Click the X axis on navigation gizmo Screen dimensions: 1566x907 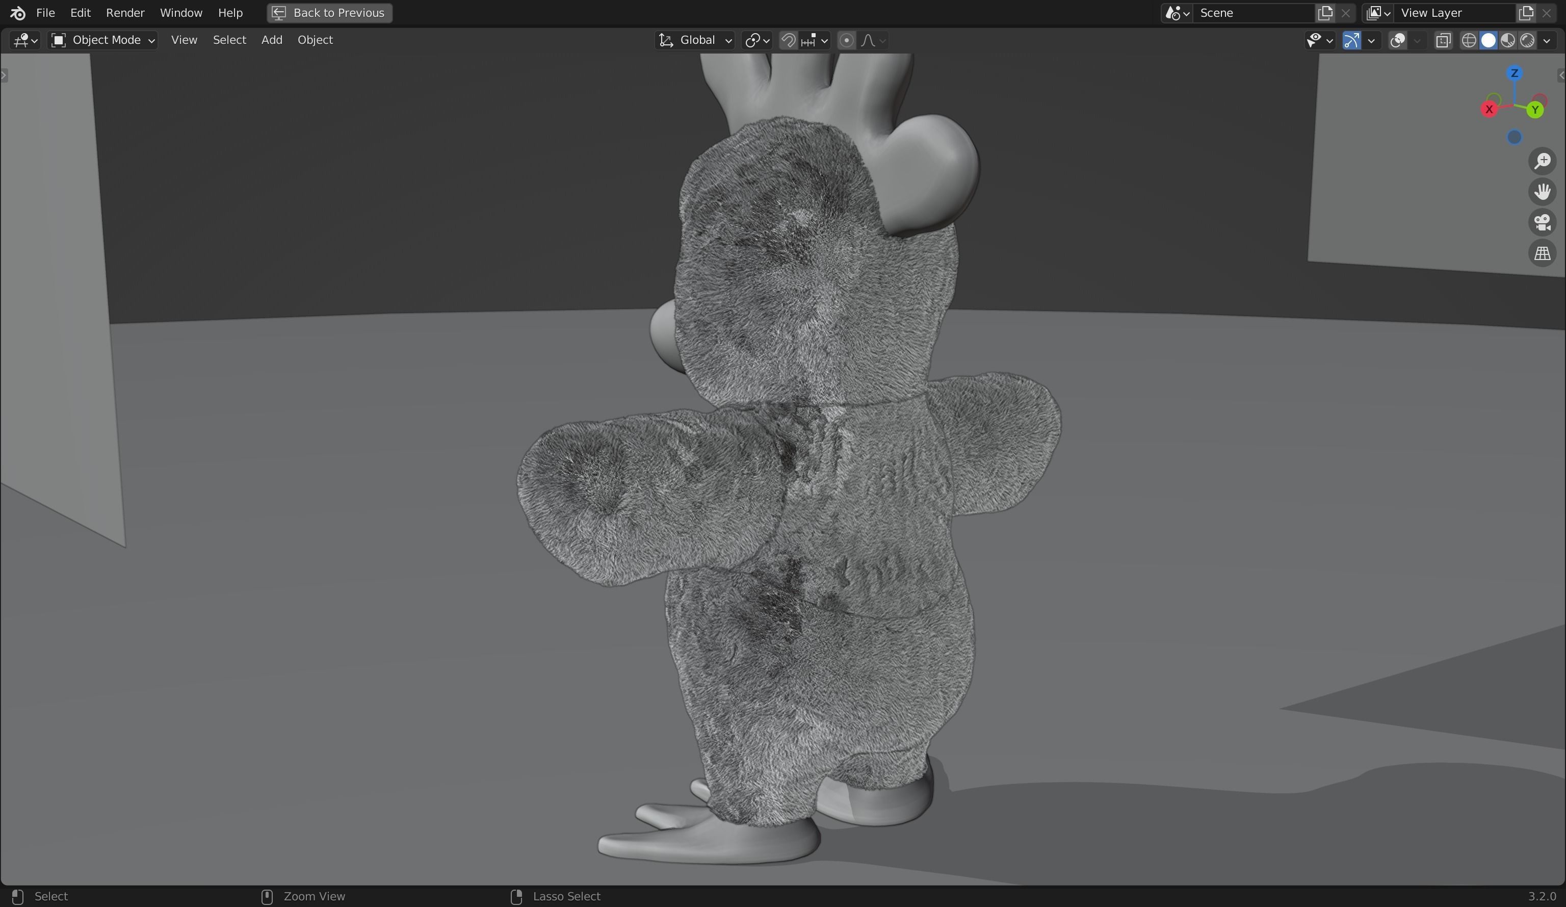pos(1489,110)
